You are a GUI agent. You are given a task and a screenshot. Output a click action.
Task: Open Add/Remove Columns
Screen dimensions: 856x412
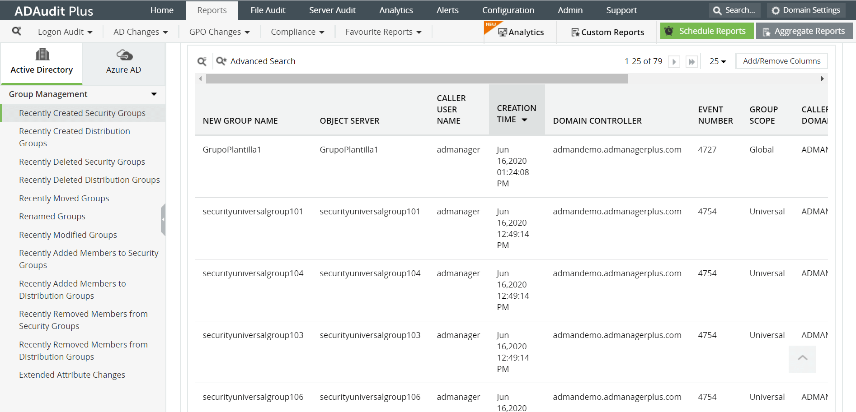[782, 61]
